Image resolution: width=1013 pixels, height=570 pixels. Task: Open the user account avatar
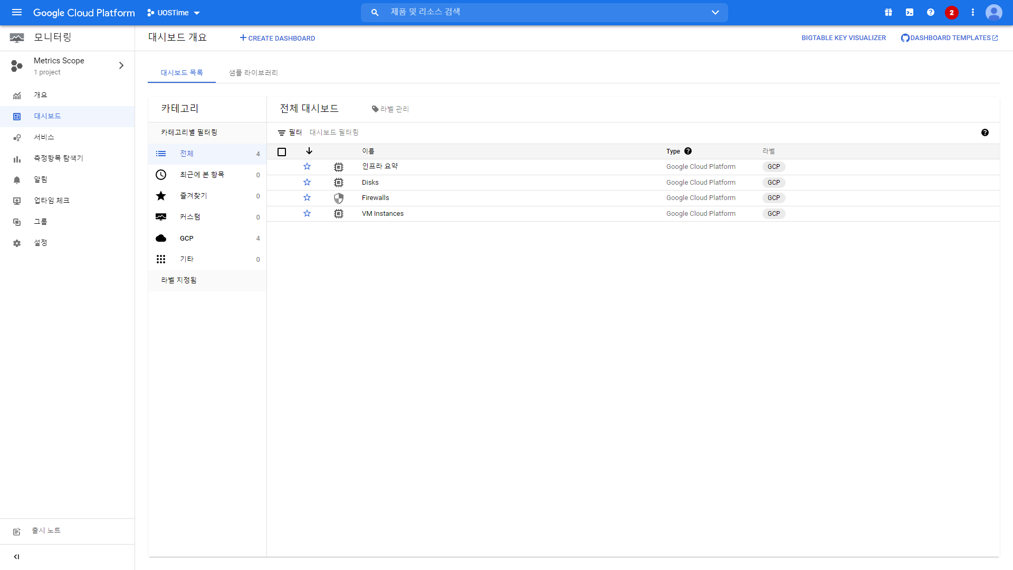click(994, 13)
